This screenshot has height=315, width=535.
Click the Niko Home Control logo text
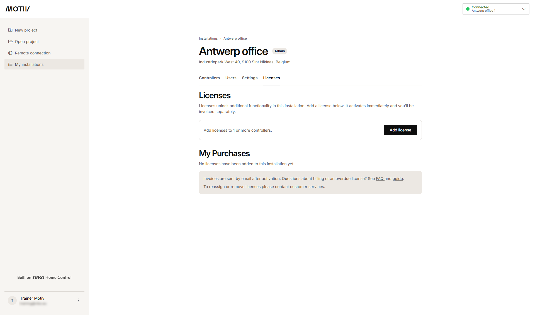[44, 277]
